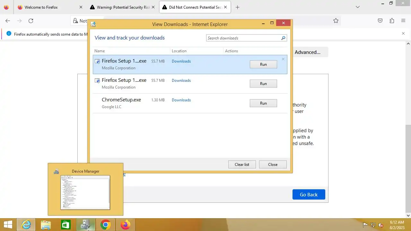Close the View Downloads dialog via Close button
411x231 pixels.
tap(273, 164)
